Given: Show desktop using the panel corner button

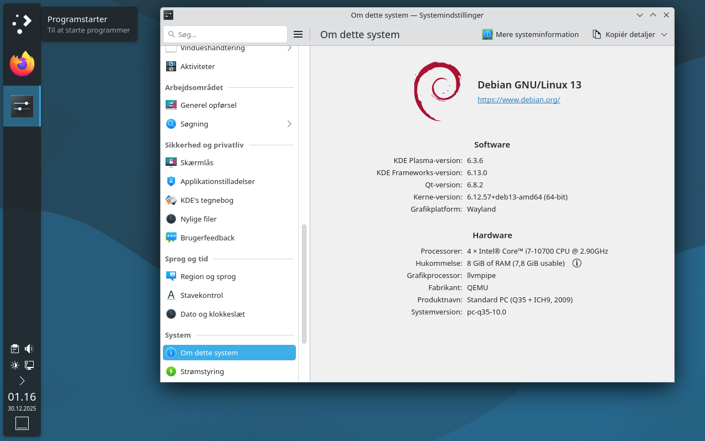Looking at the screenshot, I should (x=22, y=423).
